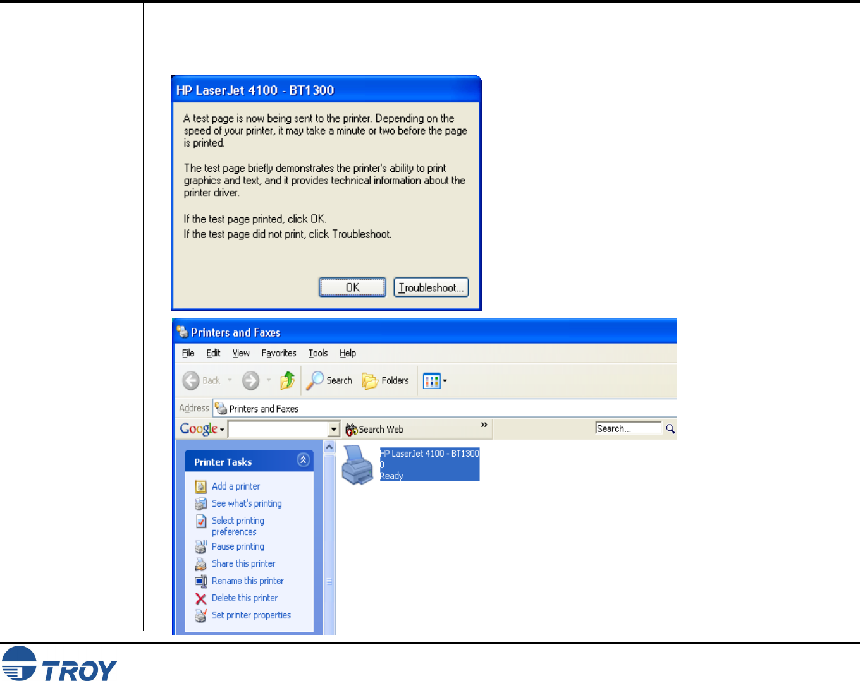This screenshot has height=681, width=860.
Task: Click the Google search input box
Action: 279,430
